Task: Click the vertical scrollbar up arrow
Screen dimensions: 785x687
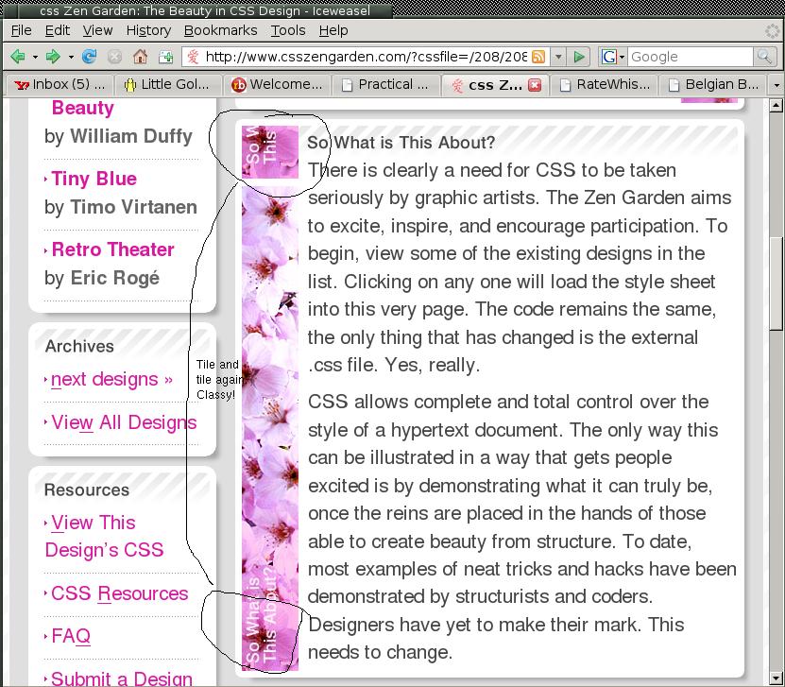Action: (x=776, y=105)
